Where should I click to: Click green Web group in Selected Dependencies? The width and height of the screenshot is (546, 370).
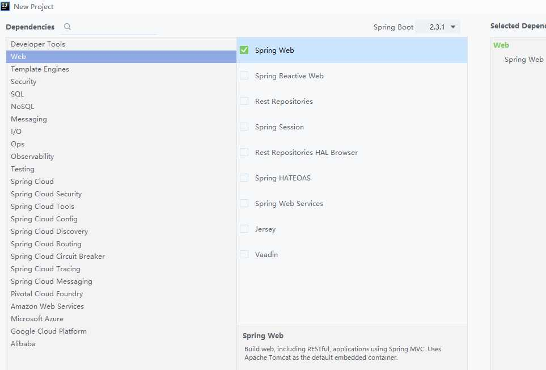coord(501,45)
